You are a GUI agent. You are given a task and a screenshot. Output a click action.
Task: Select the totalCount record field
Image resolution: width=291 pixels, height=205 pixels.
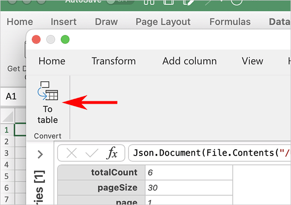click(x=101, y=172)
